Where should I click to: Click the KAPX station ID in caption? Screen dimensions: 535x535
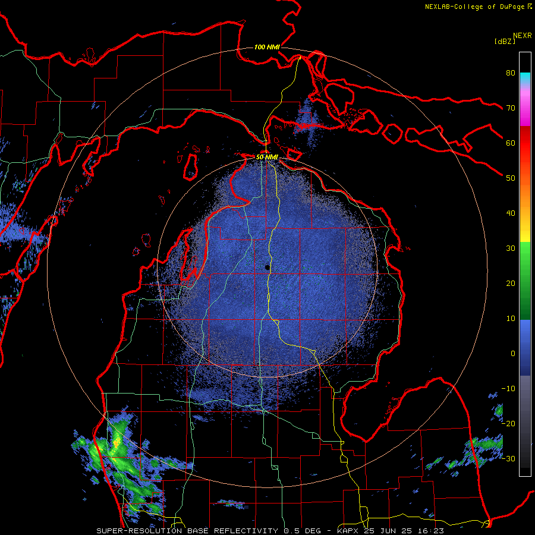point(348,531)
